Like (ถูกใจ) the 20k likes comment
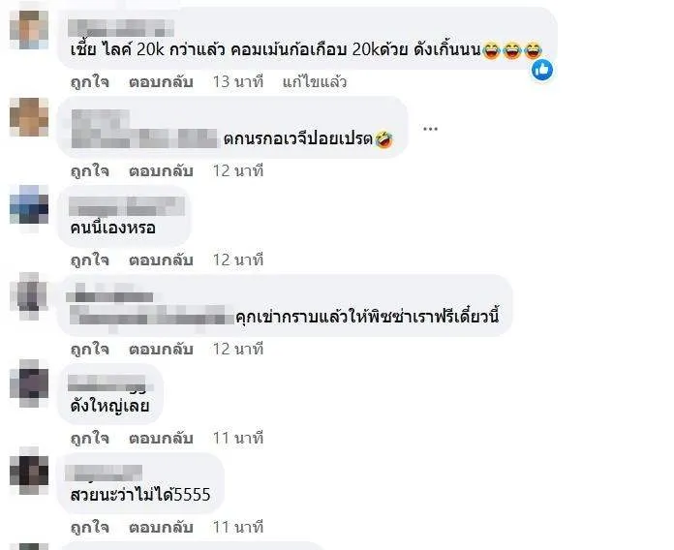 89,81
